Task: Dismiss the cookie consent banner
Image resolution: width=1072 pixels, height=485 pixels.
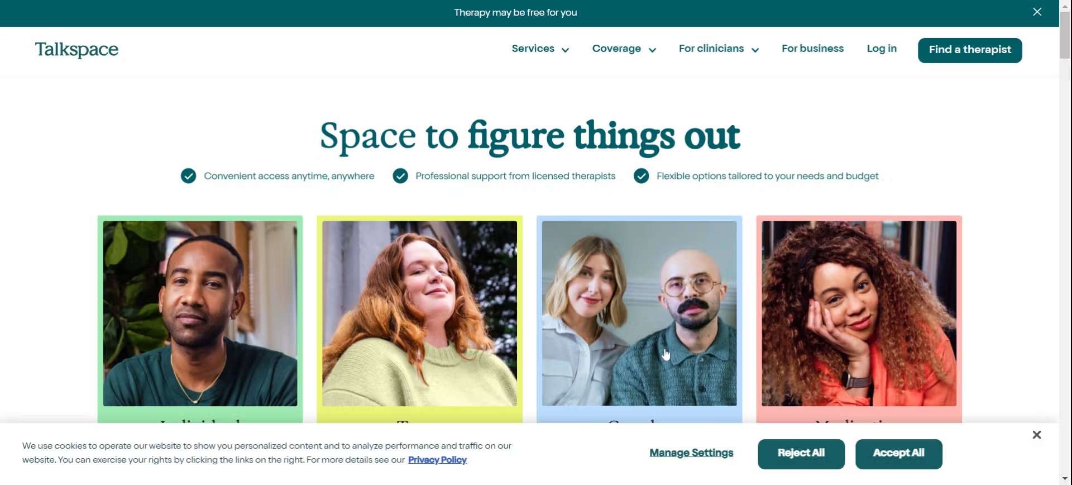Action: (1036, 435)
